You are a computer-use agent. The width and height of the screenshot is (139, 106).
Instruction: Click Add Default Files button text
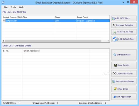(126, 39)
